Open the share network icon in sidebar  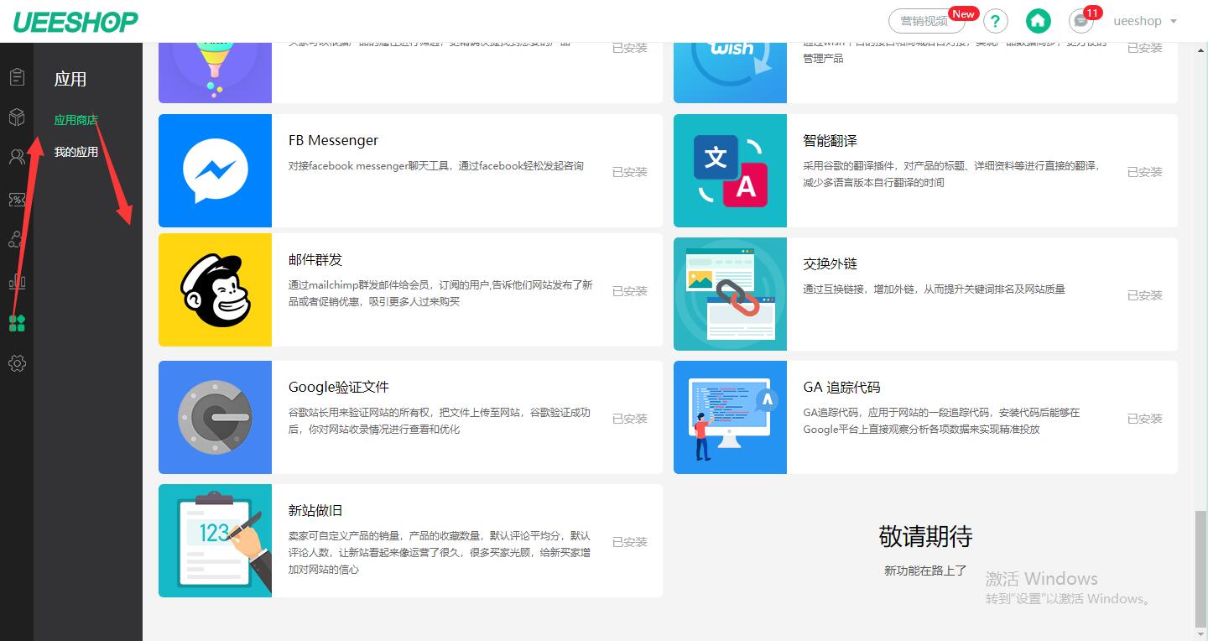(17, 240)
